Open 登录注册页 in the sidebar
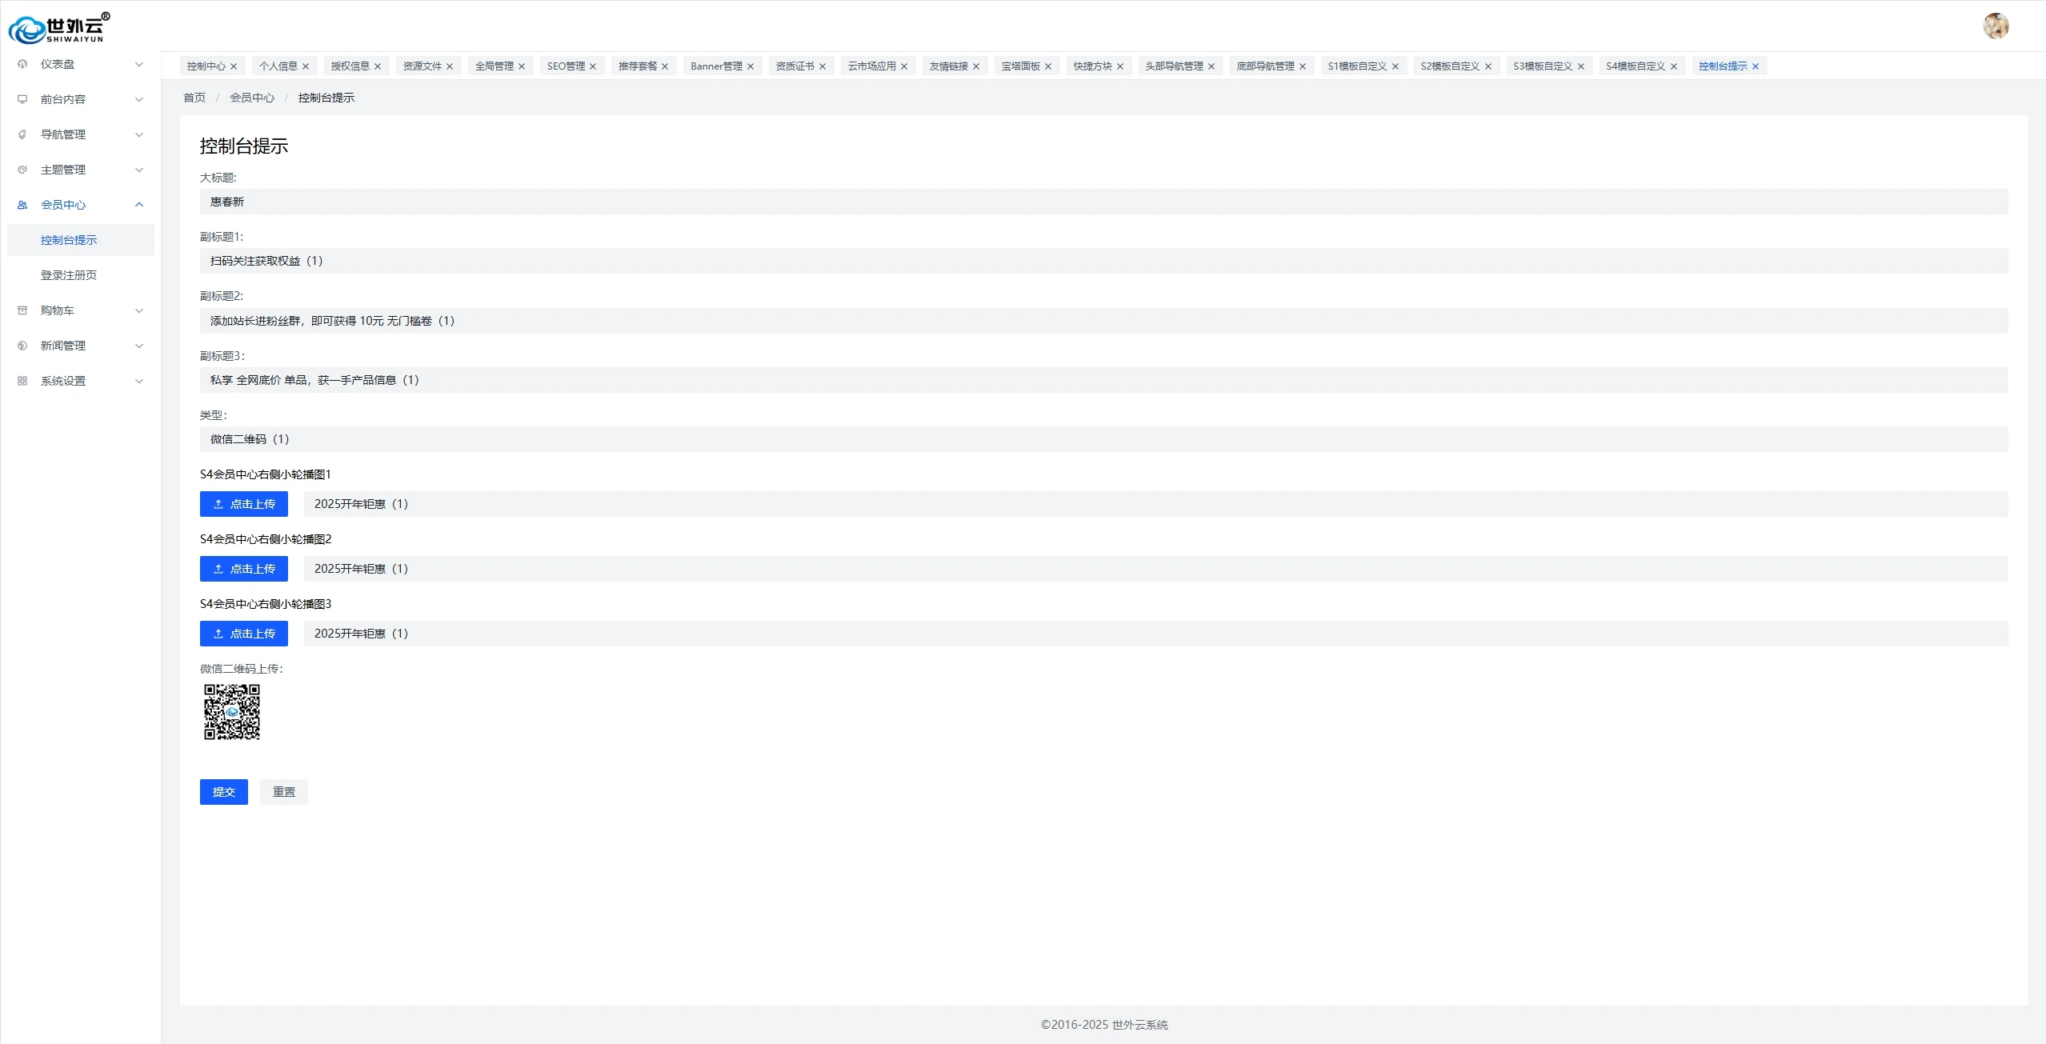 pyautogui.click(x=69, y=275)
